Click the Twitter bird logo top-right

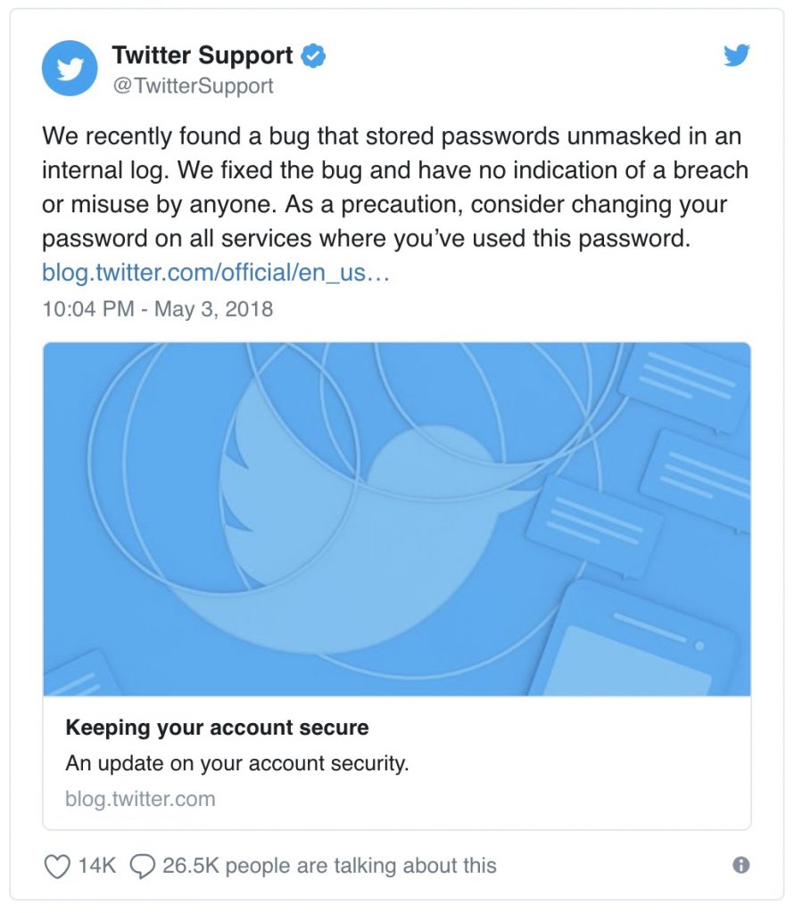point(736,56)
